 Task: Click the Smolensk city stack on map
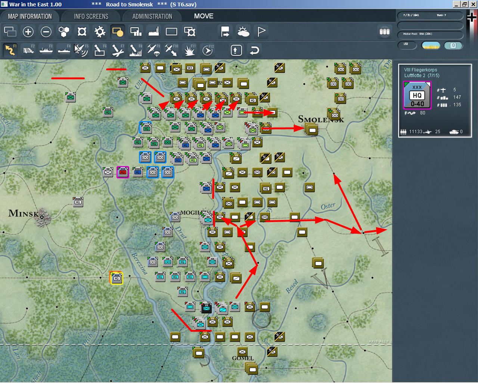point(312,129)
